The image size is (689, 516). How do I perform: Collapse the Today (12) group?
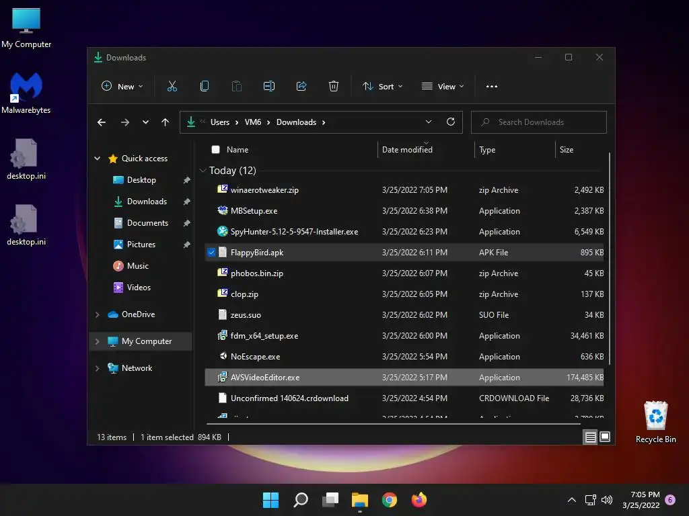pyautogui.click(x=203, y=170)
